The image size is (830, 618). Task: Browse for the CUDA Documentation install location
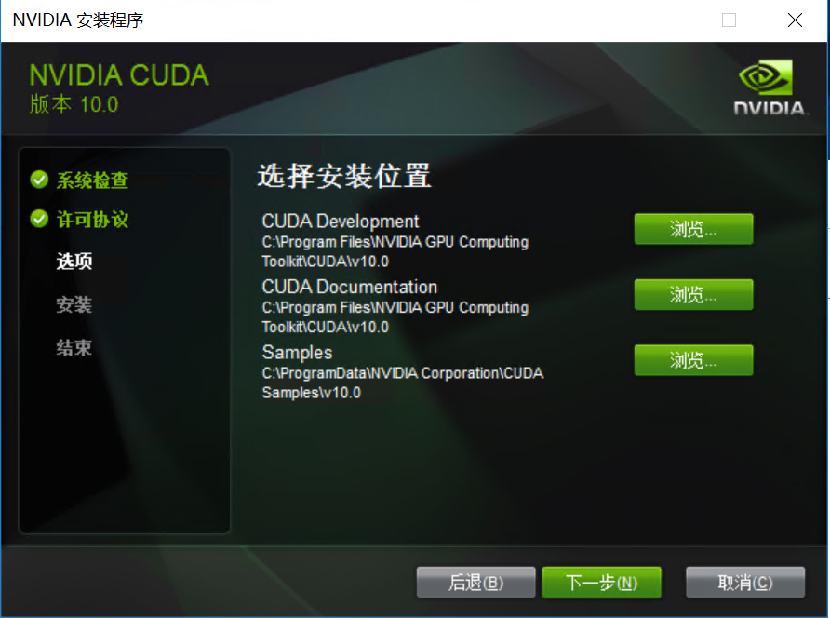693,295
